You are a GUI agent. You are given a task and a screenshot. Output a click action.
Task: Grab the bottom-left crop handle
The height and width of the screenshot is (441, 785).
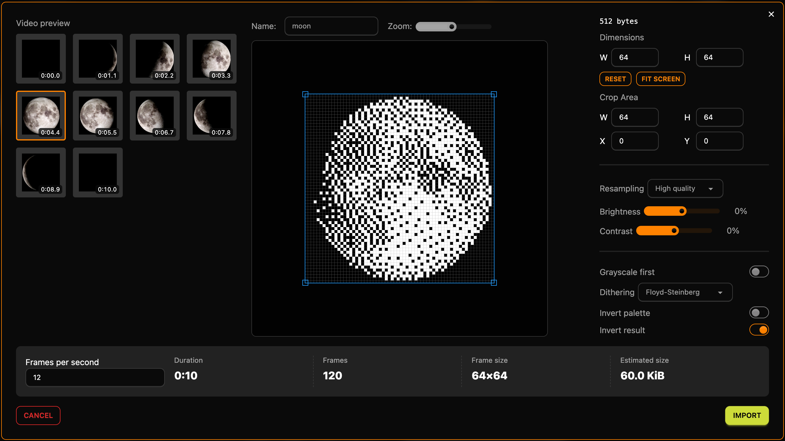pos(305,283)
